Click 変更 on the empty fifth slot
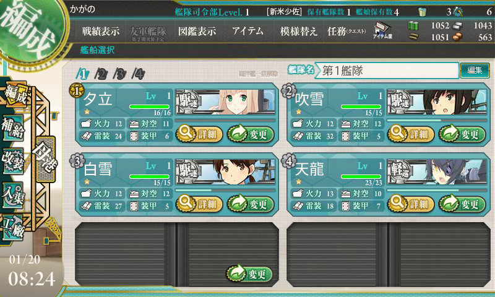Image resolution: width=495 pixels, height=297 pixels. tap(249, 273)
